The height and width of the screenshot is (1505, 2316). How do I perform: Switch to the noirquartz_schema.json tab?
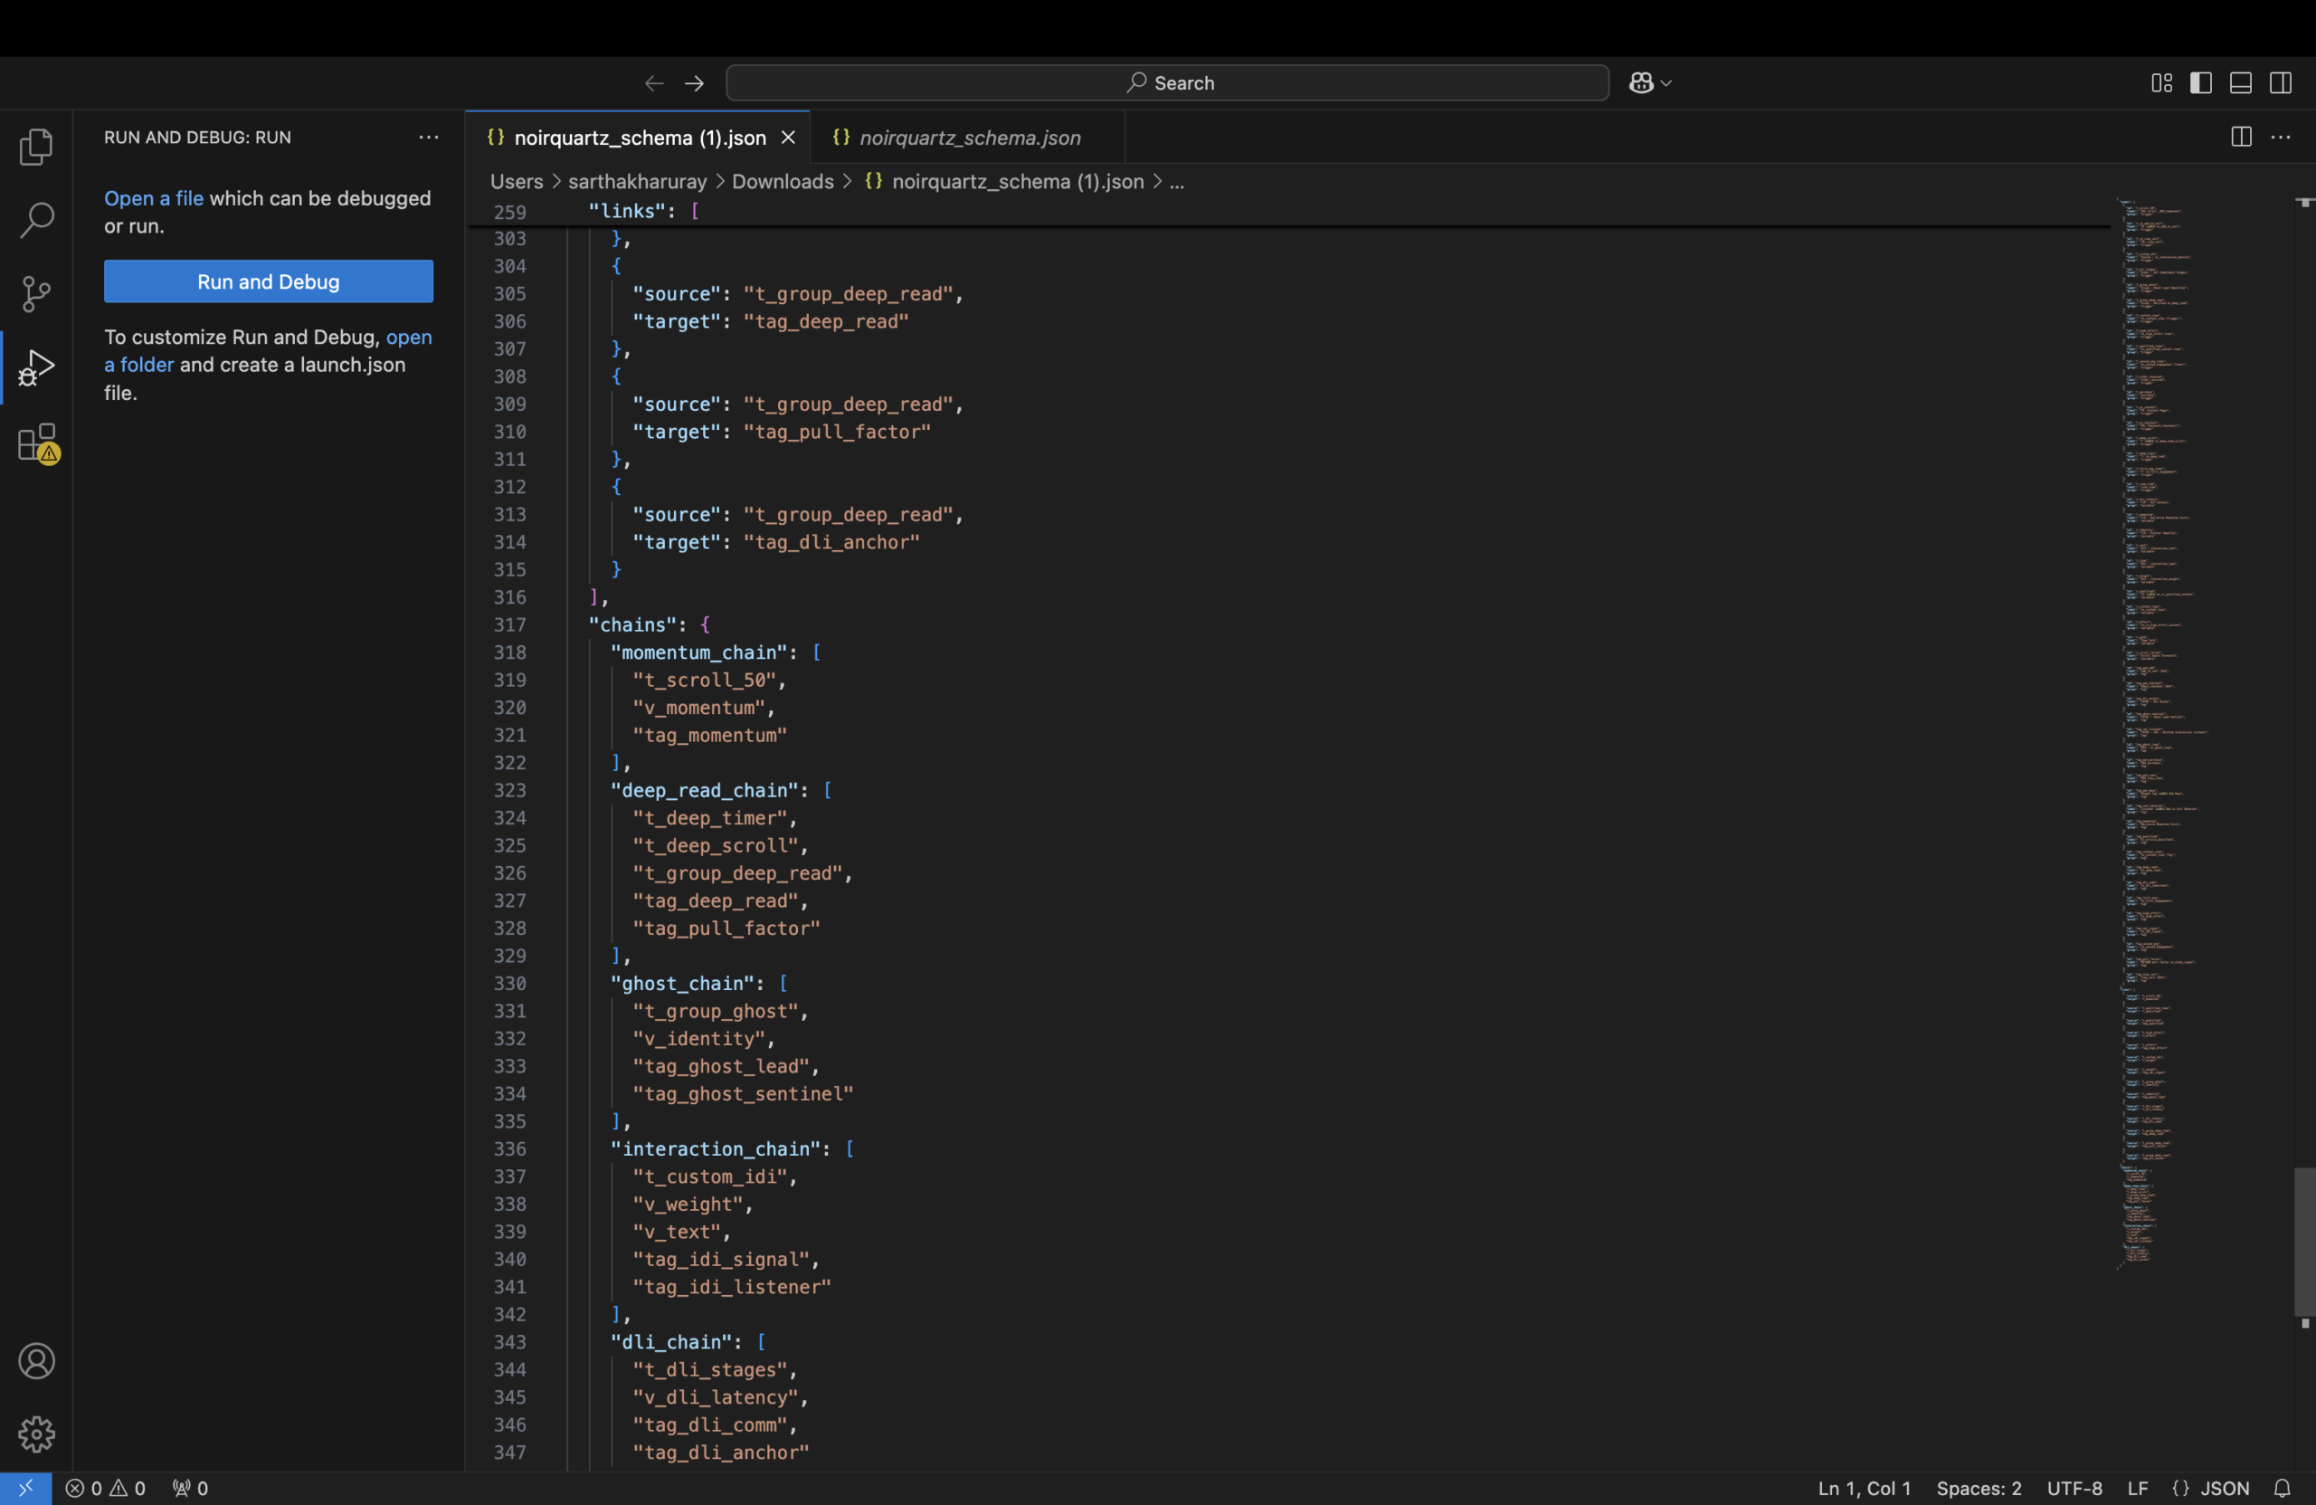click(x=969, y=138)
